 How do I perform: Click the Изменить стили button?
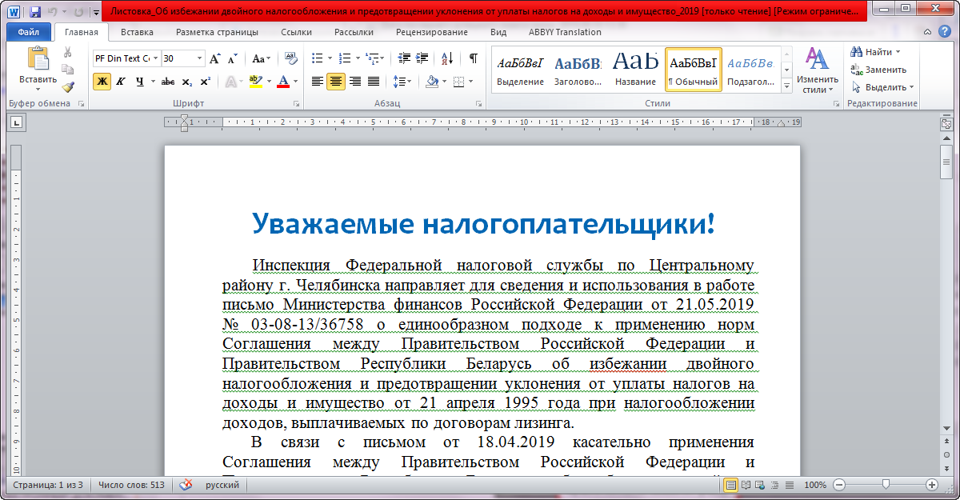click(818, 70)
